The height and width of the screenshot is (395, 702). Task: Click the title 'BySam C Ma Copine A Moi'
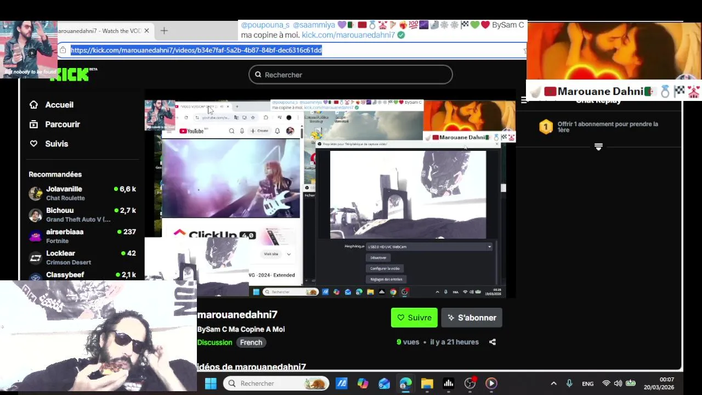pyautogui.click(x=241, y=329)
